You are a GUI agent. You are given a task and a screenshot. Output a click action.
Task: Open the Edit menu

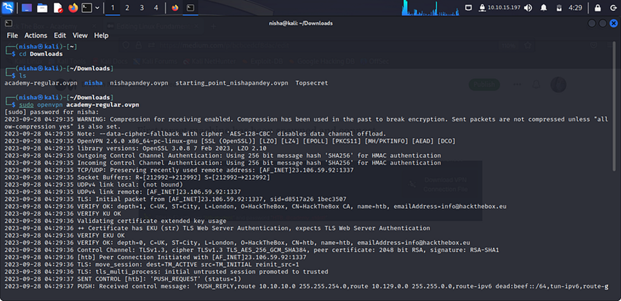click(x=60, y=35)
